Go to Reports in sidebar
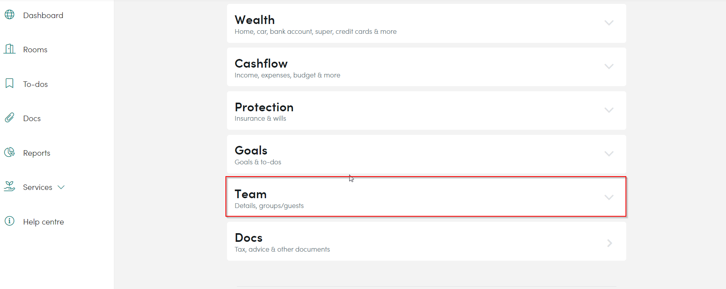The image size is (726, 289). pos(37,153)
